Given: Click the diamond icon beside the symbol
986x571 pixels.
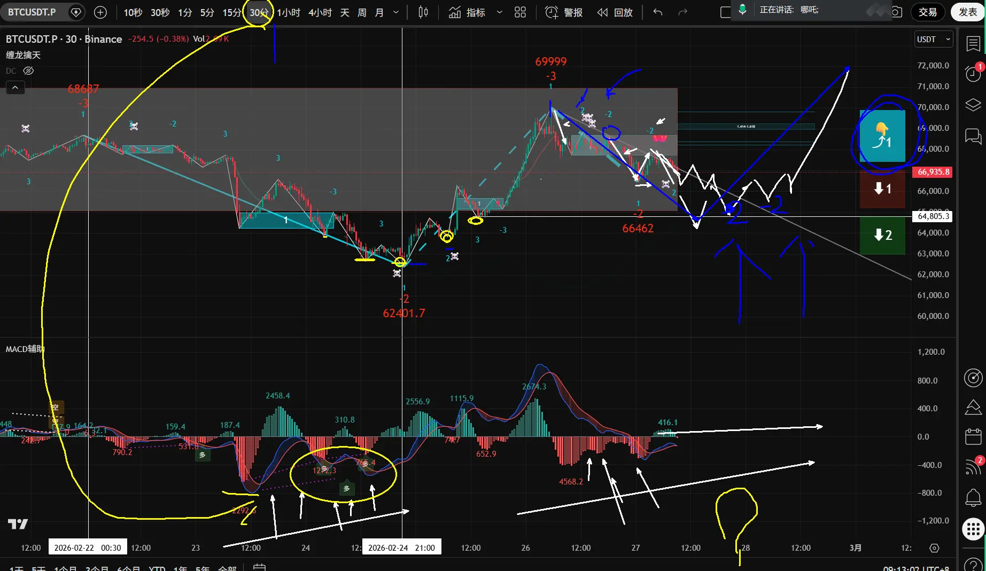Looking at the screenshot, I should (x=76, y=12).
